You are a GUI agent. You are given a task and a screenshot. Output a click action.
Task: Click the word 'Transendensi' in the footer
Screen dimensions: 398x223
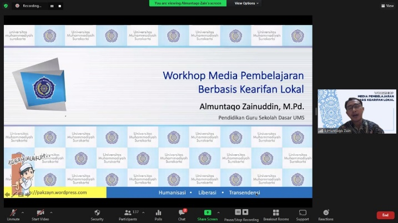point(244,192)
